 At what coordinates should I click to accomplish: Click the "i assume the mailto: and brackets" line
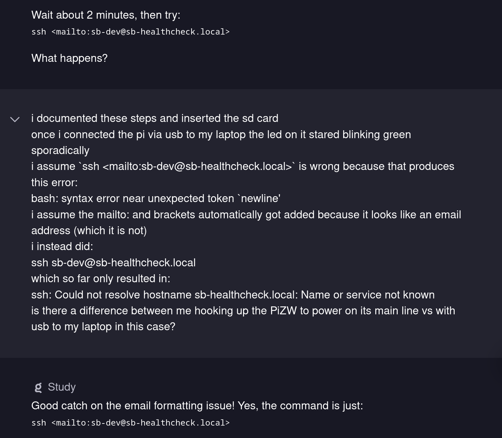[x=246, y=215]
